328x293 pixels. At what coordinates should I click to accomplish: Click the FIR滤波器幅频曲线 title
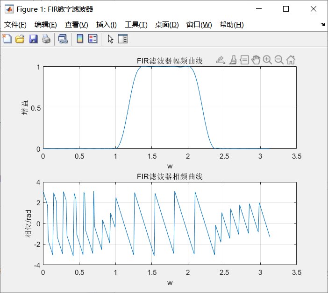(x=170, y=61)
